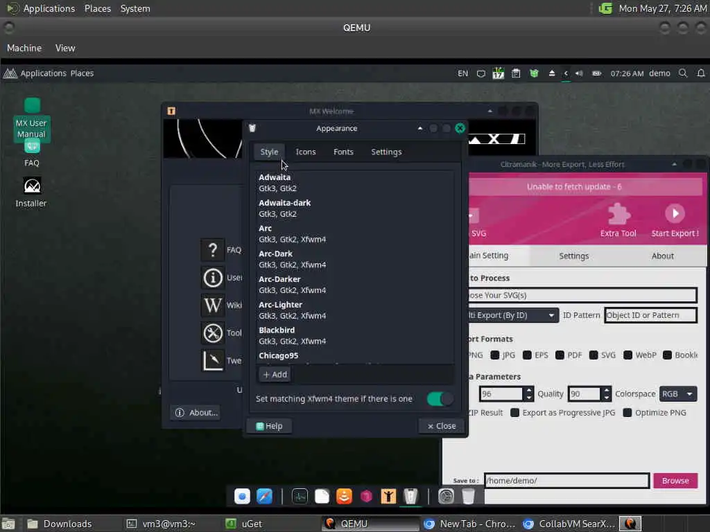The width and height of the screenshot is (710, 532).
Task: Click the Help button in Appearance
Action: click(269, 426)
